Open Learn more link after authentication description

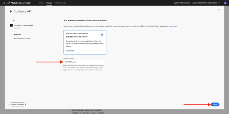pos(173,26)
